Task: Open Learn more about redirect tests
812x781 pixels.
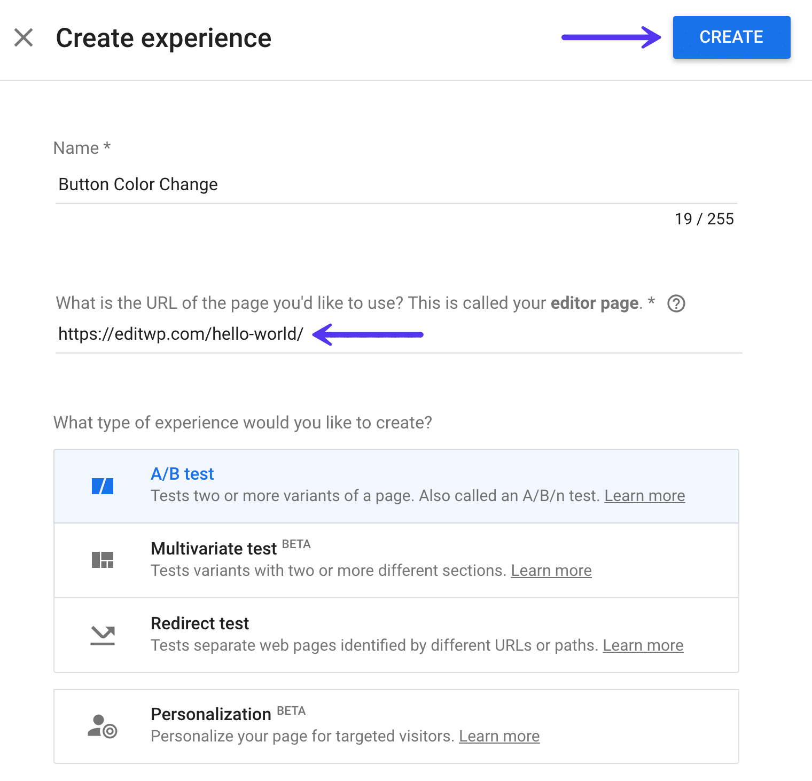Action: pyautogui.click(x=643, y=645)
